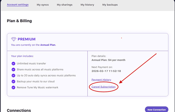Open the Payment History link
This screenshot has width=175, height=112.
pos(101,80)
